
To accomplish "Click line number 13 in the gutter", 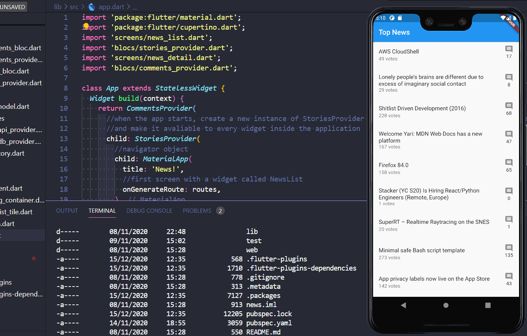I will click(x=63, y=139).
